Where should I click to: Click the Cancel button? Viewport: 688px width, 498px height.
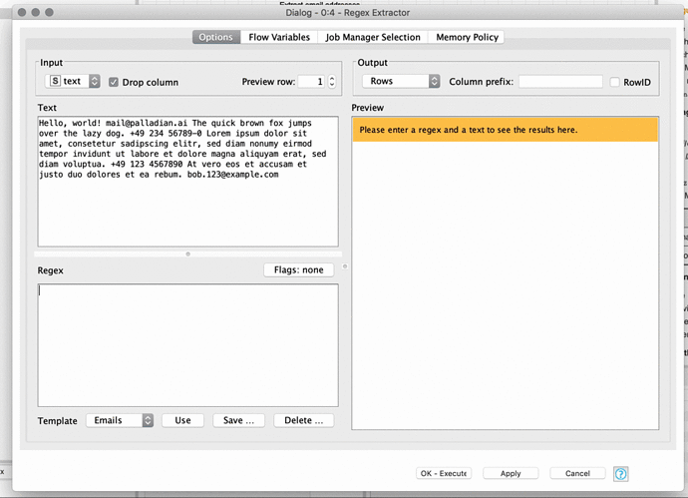(577, 473)
